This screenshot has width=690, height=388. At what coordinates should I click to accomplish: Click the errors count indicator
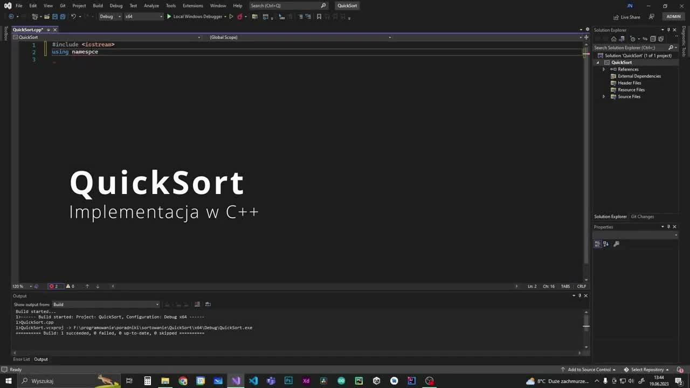click(x=54, y=286)
